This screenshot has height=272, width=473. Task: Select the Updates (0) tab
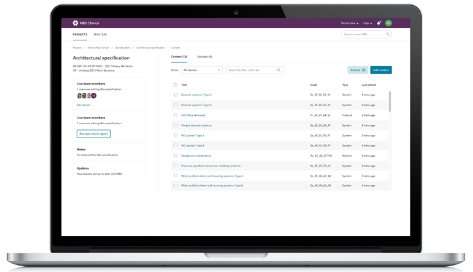coord(205,57)
